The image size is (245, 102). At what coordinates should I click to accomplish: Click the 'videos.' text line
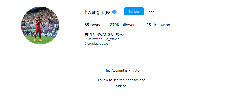(x=122, y=86)
